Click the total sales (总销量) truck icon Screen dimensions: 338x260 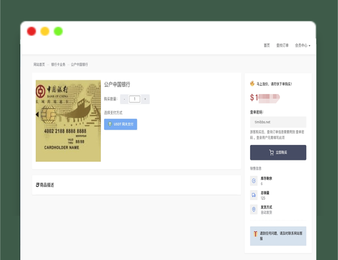[254, 195]
